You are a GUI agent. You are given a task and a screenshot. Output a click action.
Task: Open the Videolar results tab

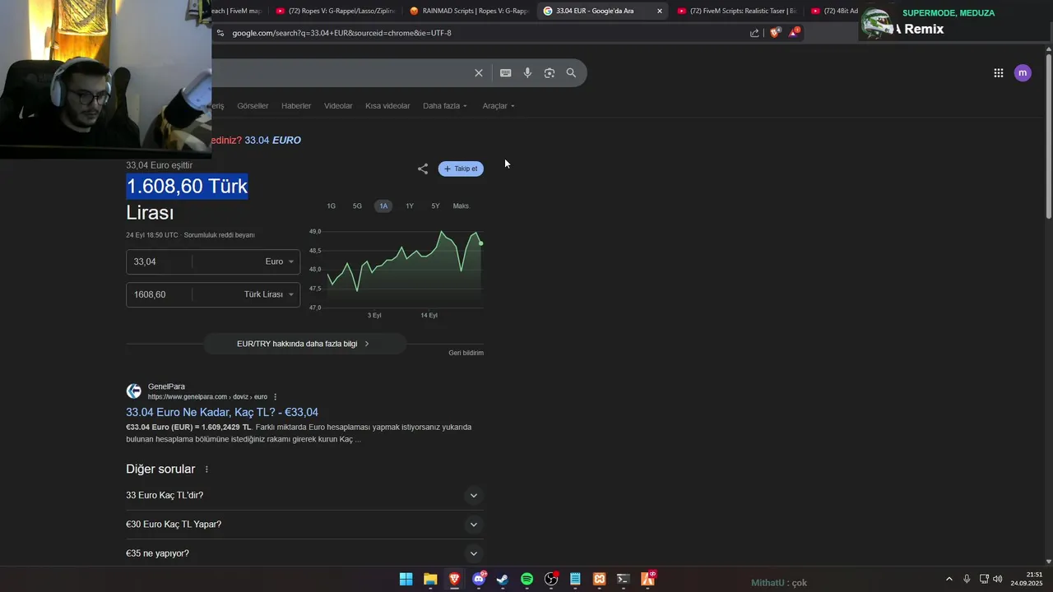tap(338, 106)
